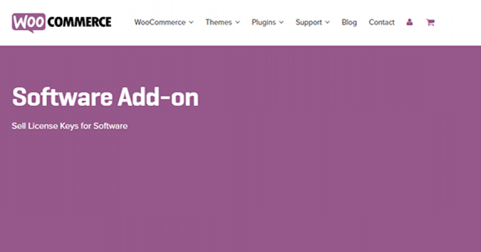Select the Software Add-on heading

click(105, 97)
